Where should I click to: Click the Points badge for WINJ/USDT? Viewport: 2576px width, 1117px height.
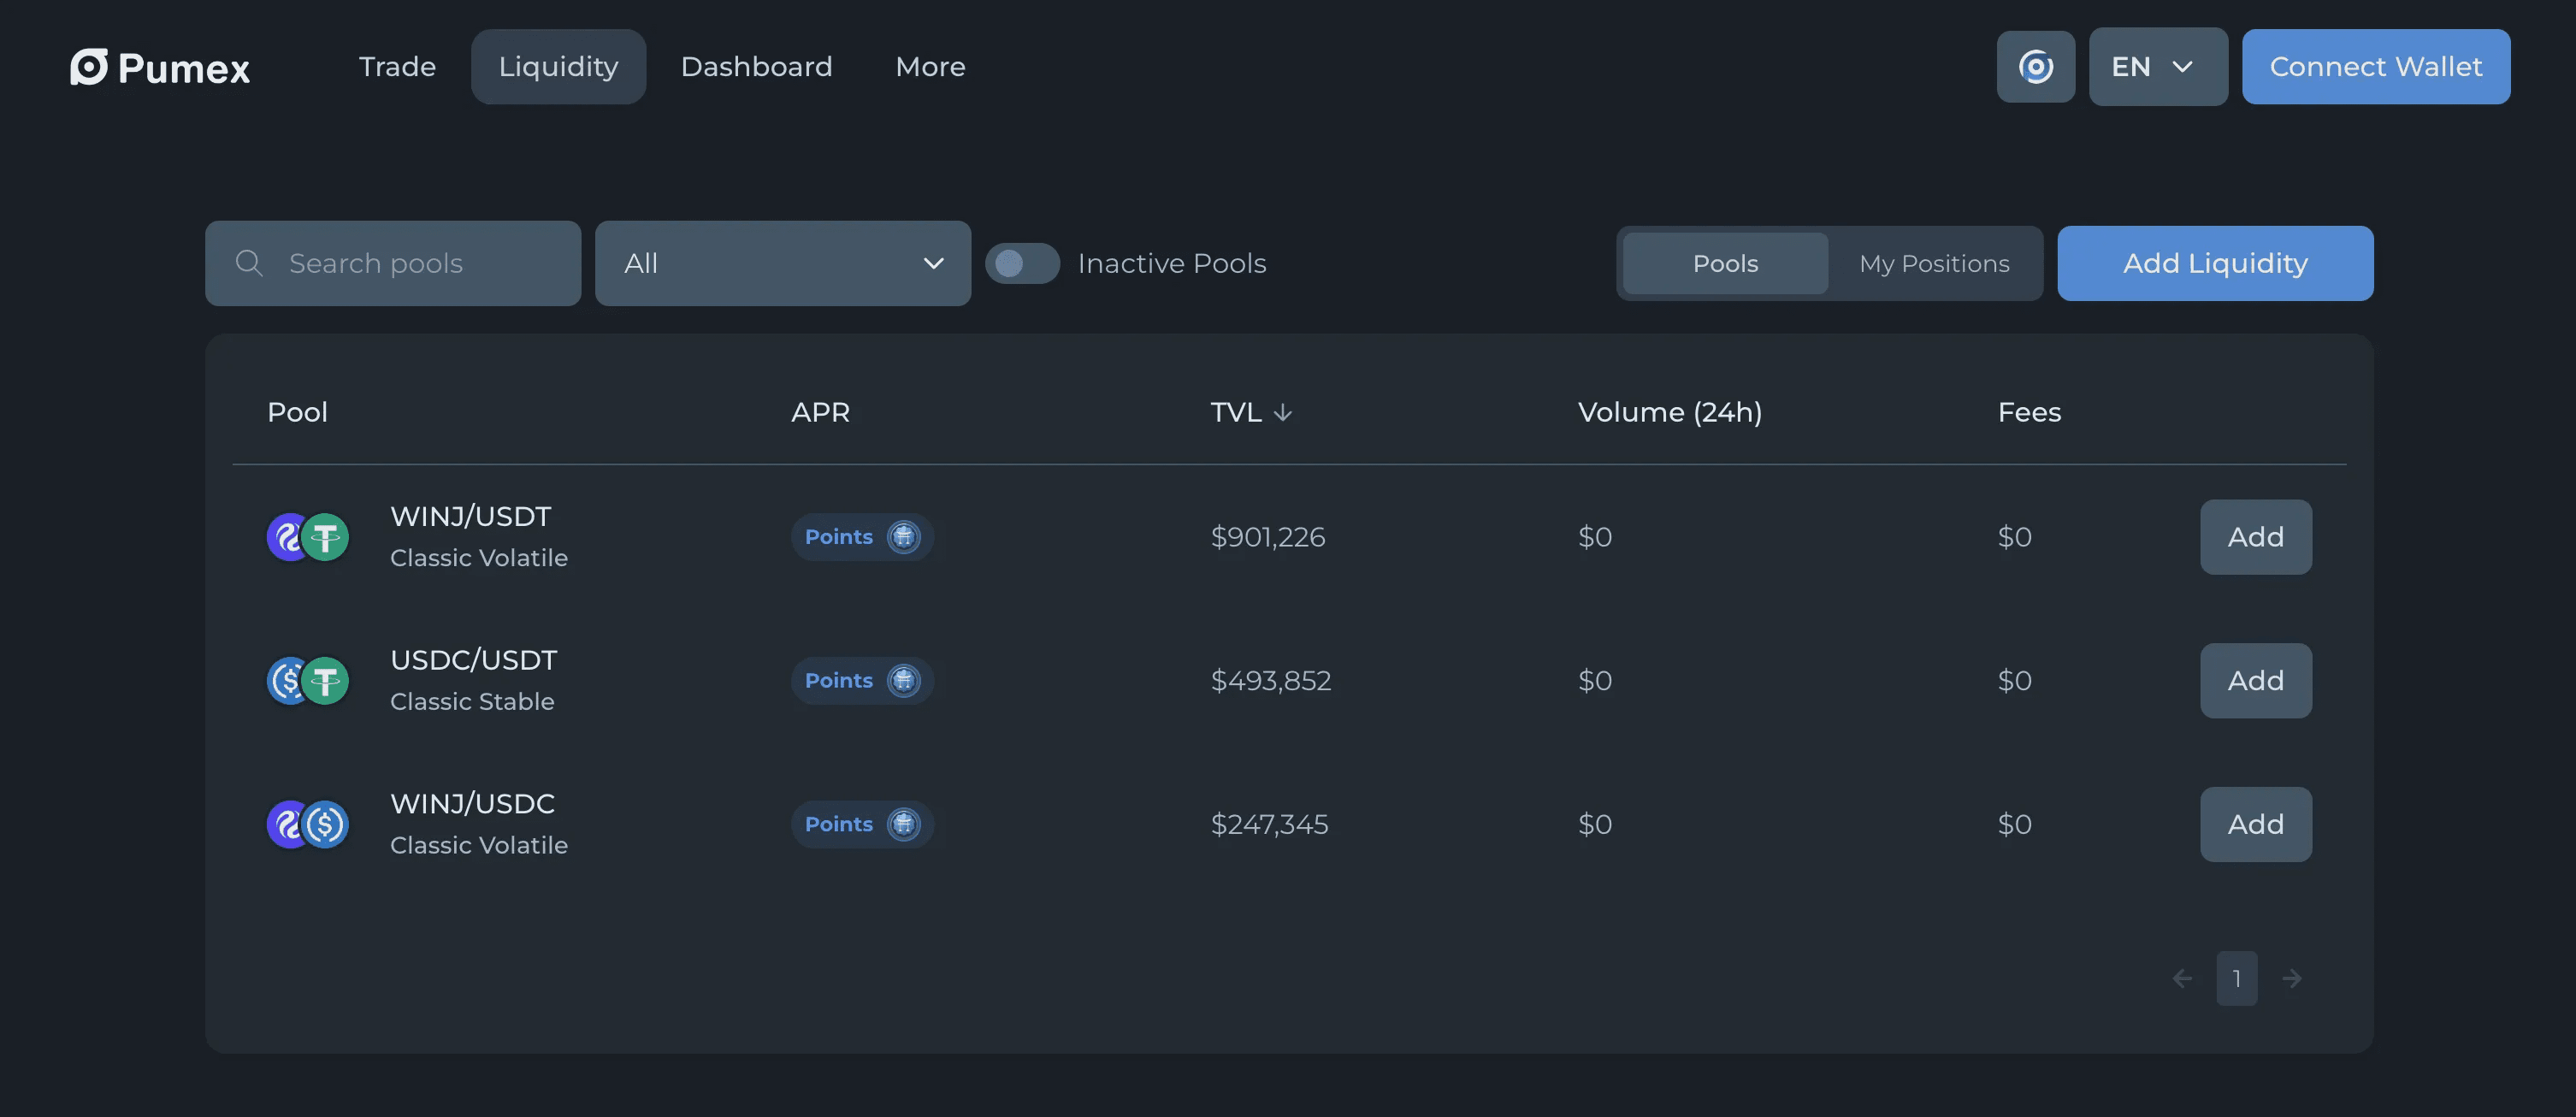(861, 537)
